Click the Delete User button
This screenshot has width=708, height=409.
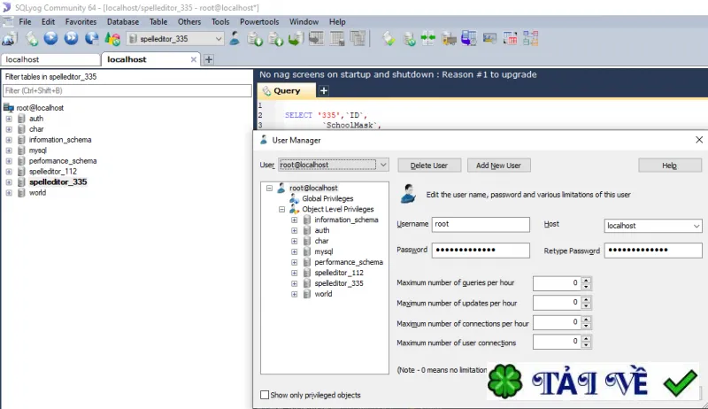click(429, 166)
